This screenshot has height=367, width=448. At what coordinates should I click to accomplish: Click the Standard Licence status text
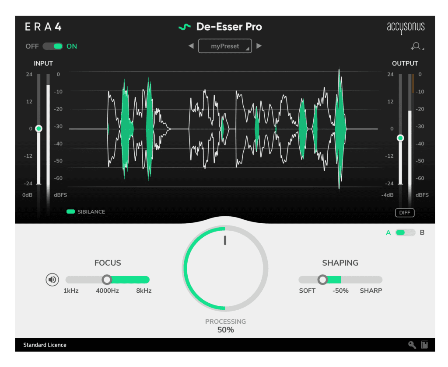(x=45, y=345)
